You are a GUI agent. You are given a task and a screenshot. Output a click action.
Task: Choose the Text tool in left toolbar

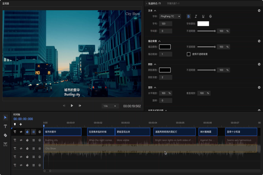pyautogui.click(x=5, y=126)
